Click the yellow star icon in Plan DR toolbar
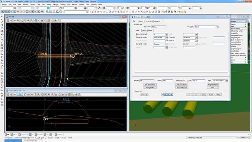 [52, 21]
